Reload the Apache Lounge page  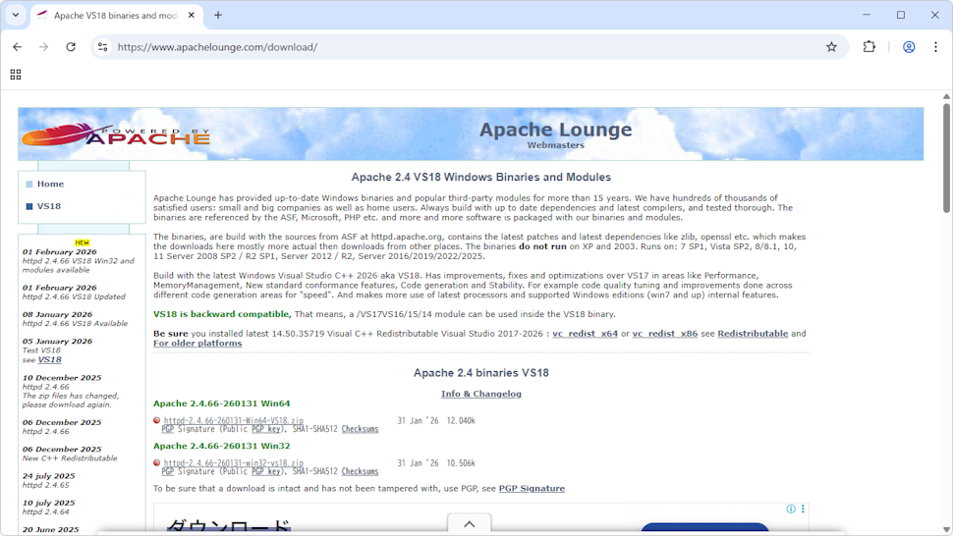pyautogui.click(x=71, y=47)
